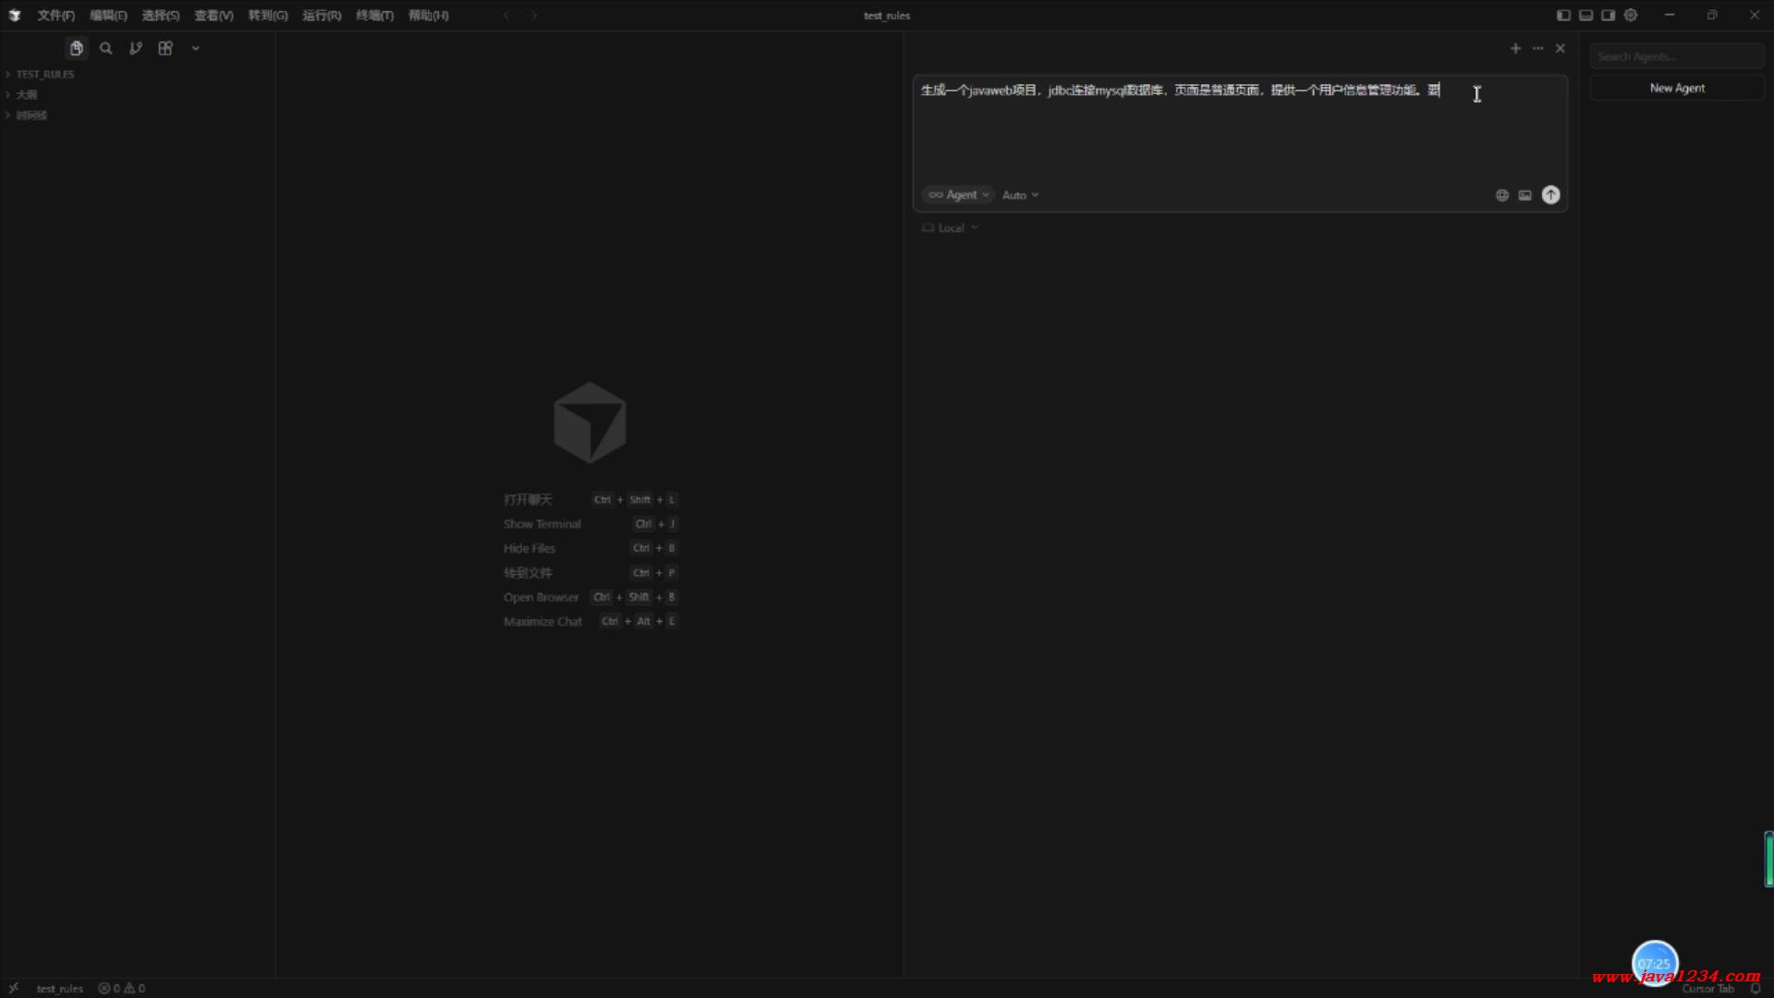The height and width of the screenshot is (998, 1774).
Task: Open the Source Control branch icon
Action: coord(136,48)
